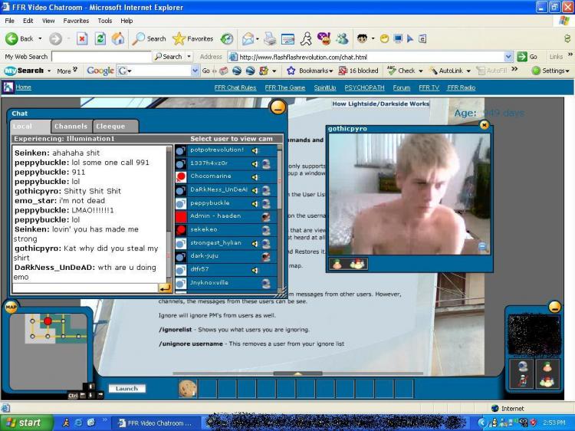Click the cookie item in inventory bar

tap(187, 388)
